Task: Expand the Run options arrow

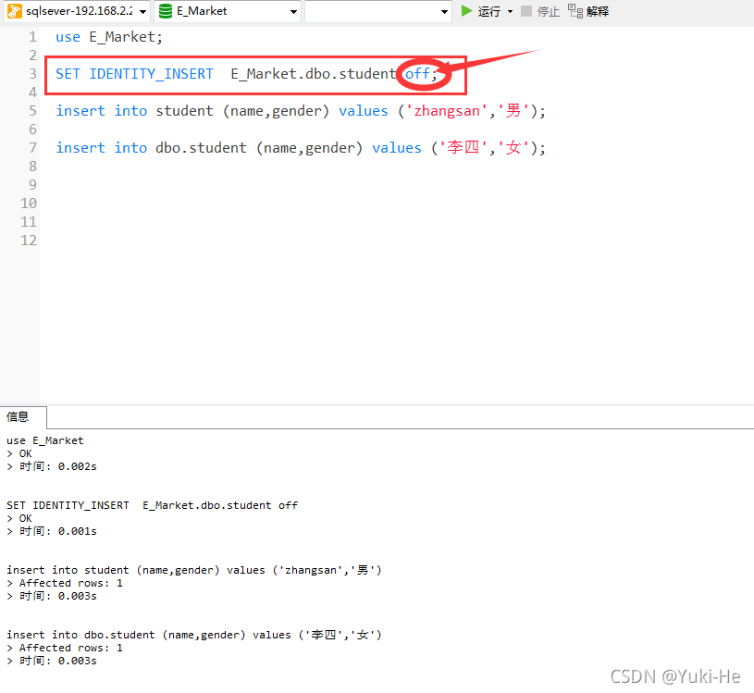Action: pyautogui.click(x=510, y=11)
